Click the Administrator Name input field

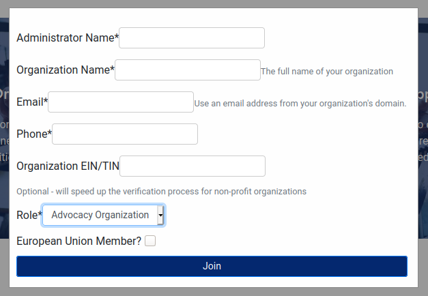[192, 38]
